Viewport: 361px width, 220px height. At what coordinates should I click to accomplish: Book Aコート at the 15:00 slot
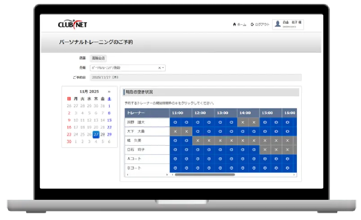pyautogui.click(x=265, y=159)
